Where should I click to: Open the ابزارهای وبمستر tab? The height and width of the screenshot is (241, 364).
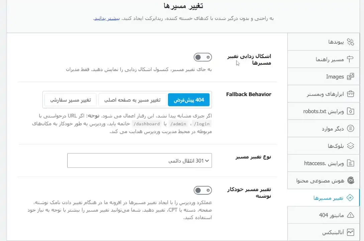(x=324, y=94)
